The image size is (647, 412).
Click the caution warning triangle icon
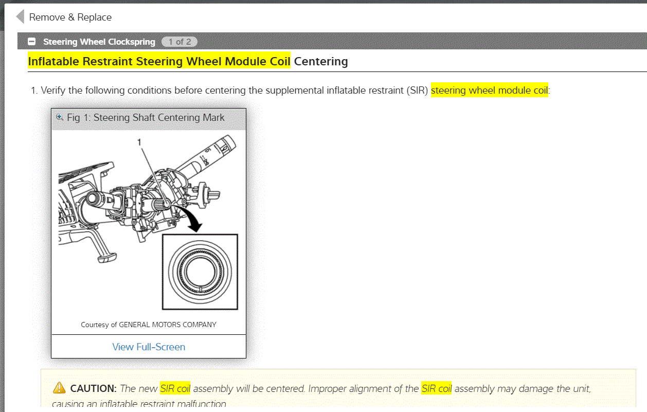[60, 388]
